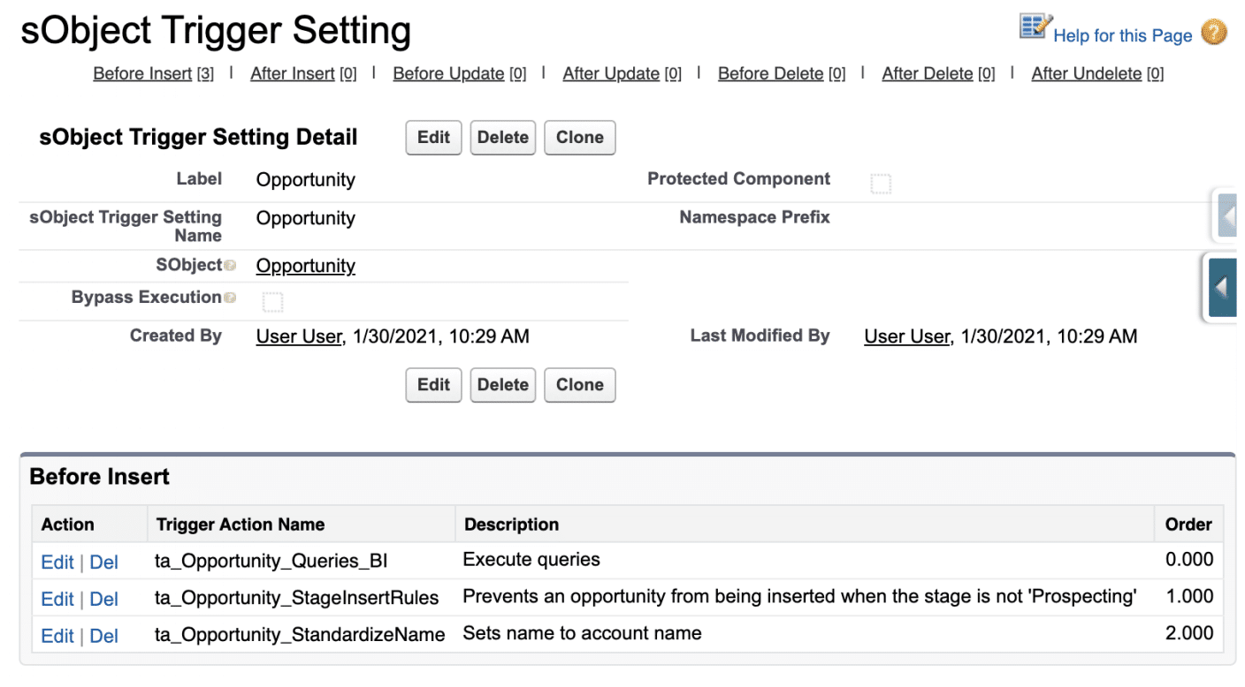Delete the ta_Opportunity_StageInsertRules trigger action

(x=103, y=599)
